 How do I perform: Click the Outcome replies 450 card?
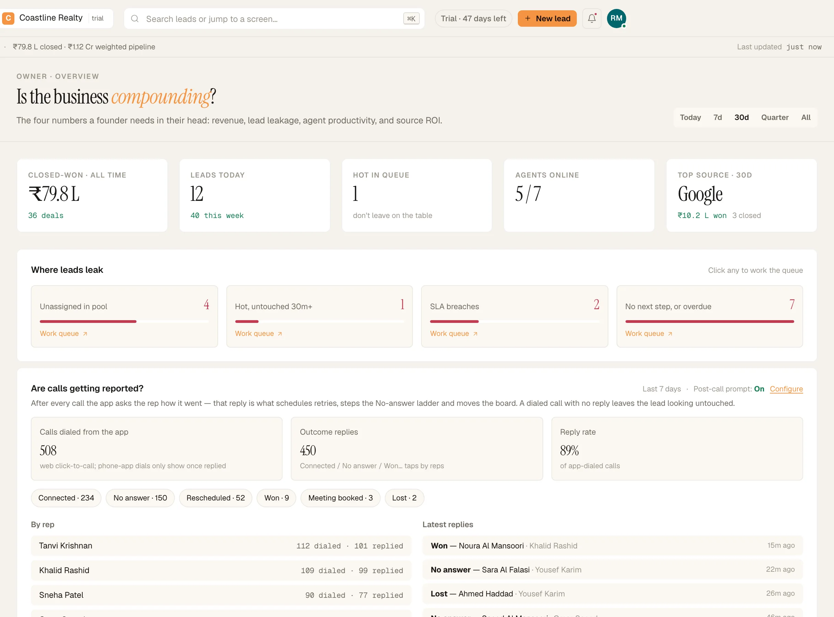417,449
